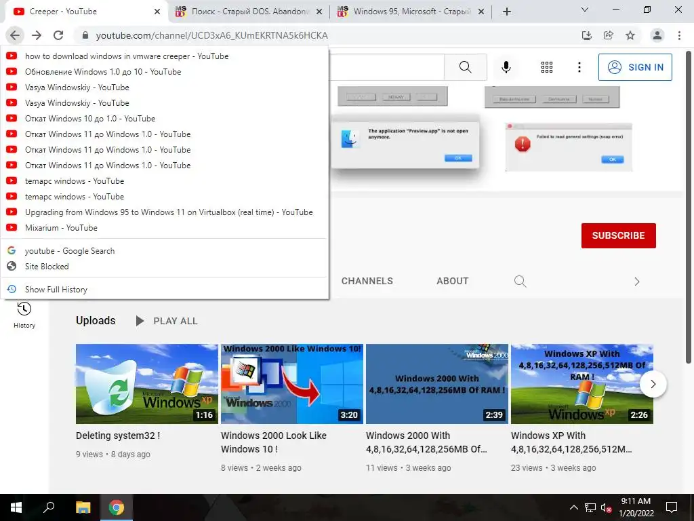Switch to the Поиск - Старый DOS tab
The image size is (694, 521).
[249, 12]
